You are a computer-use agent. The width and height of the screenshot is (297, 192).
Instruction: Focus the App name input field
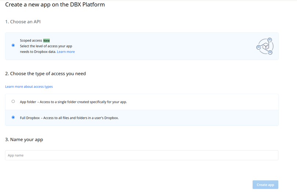point(142,155)
